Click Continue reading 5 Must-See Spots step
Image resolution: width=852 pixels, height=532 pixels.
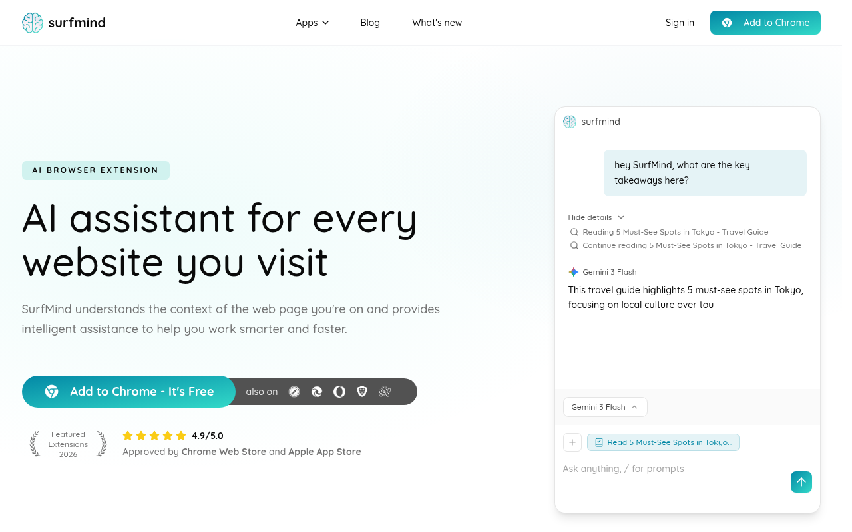click(686, 245)
